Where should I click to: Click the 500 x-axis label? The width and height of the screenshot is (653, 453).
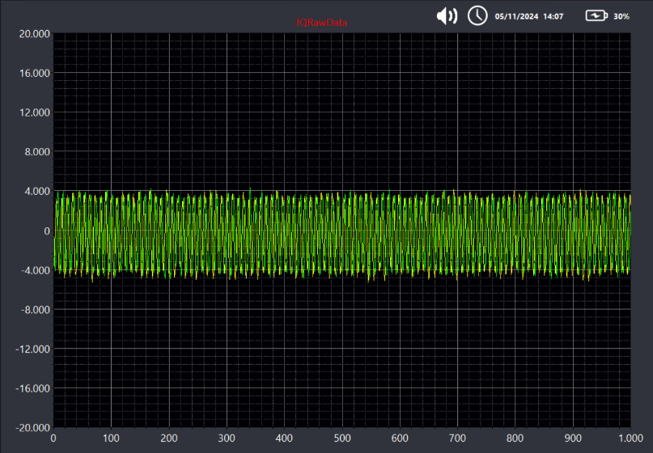tap(342, 438)
